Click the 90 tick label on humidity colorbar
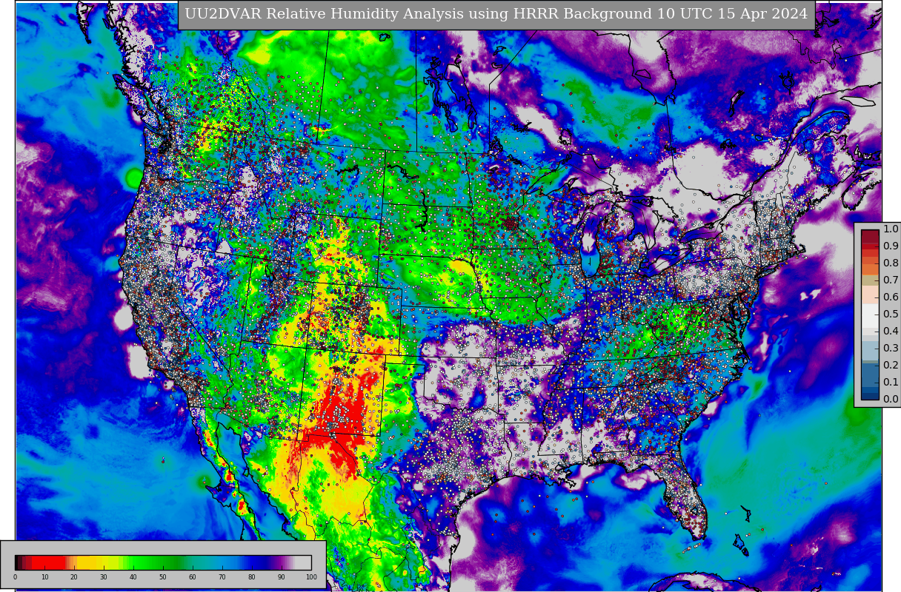 pos(282,577)
